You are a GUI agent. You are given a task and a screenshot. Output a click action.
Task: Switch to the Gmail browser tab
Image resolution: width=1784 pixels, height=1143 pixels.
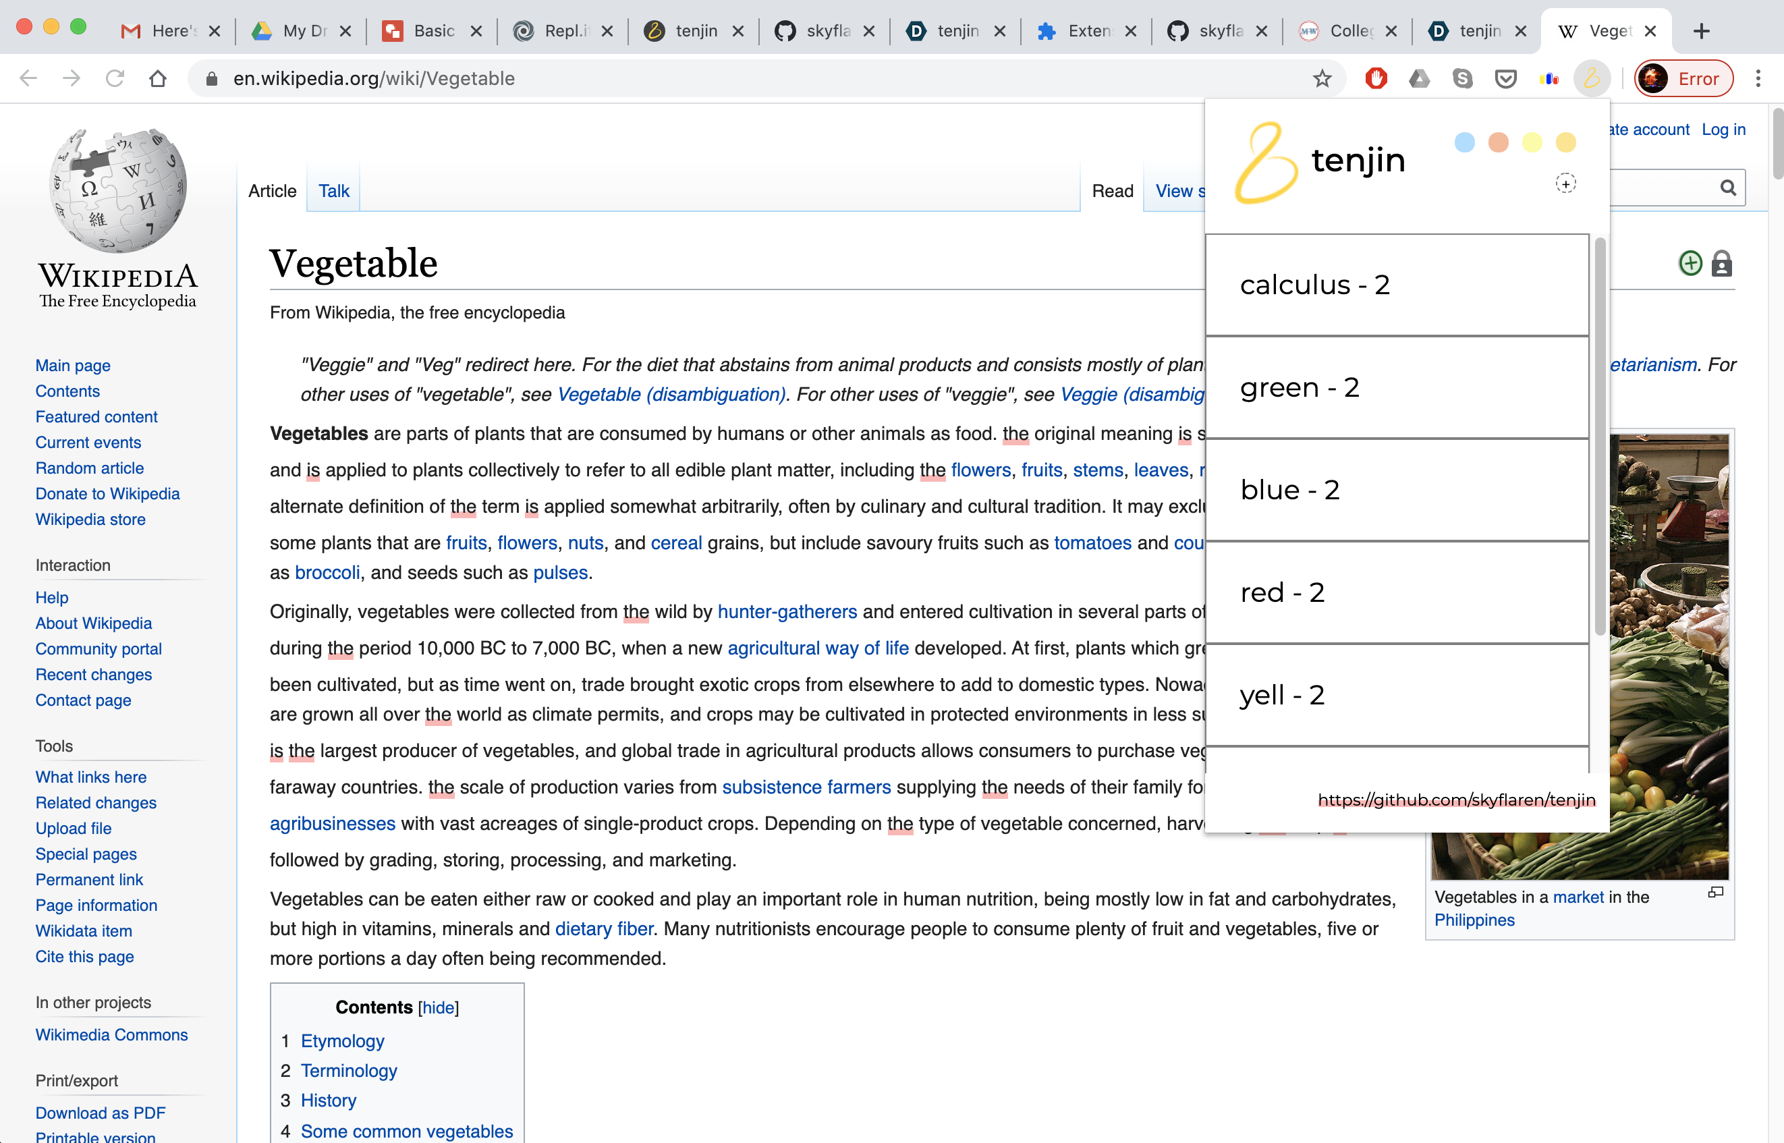(x=169, y=30)
